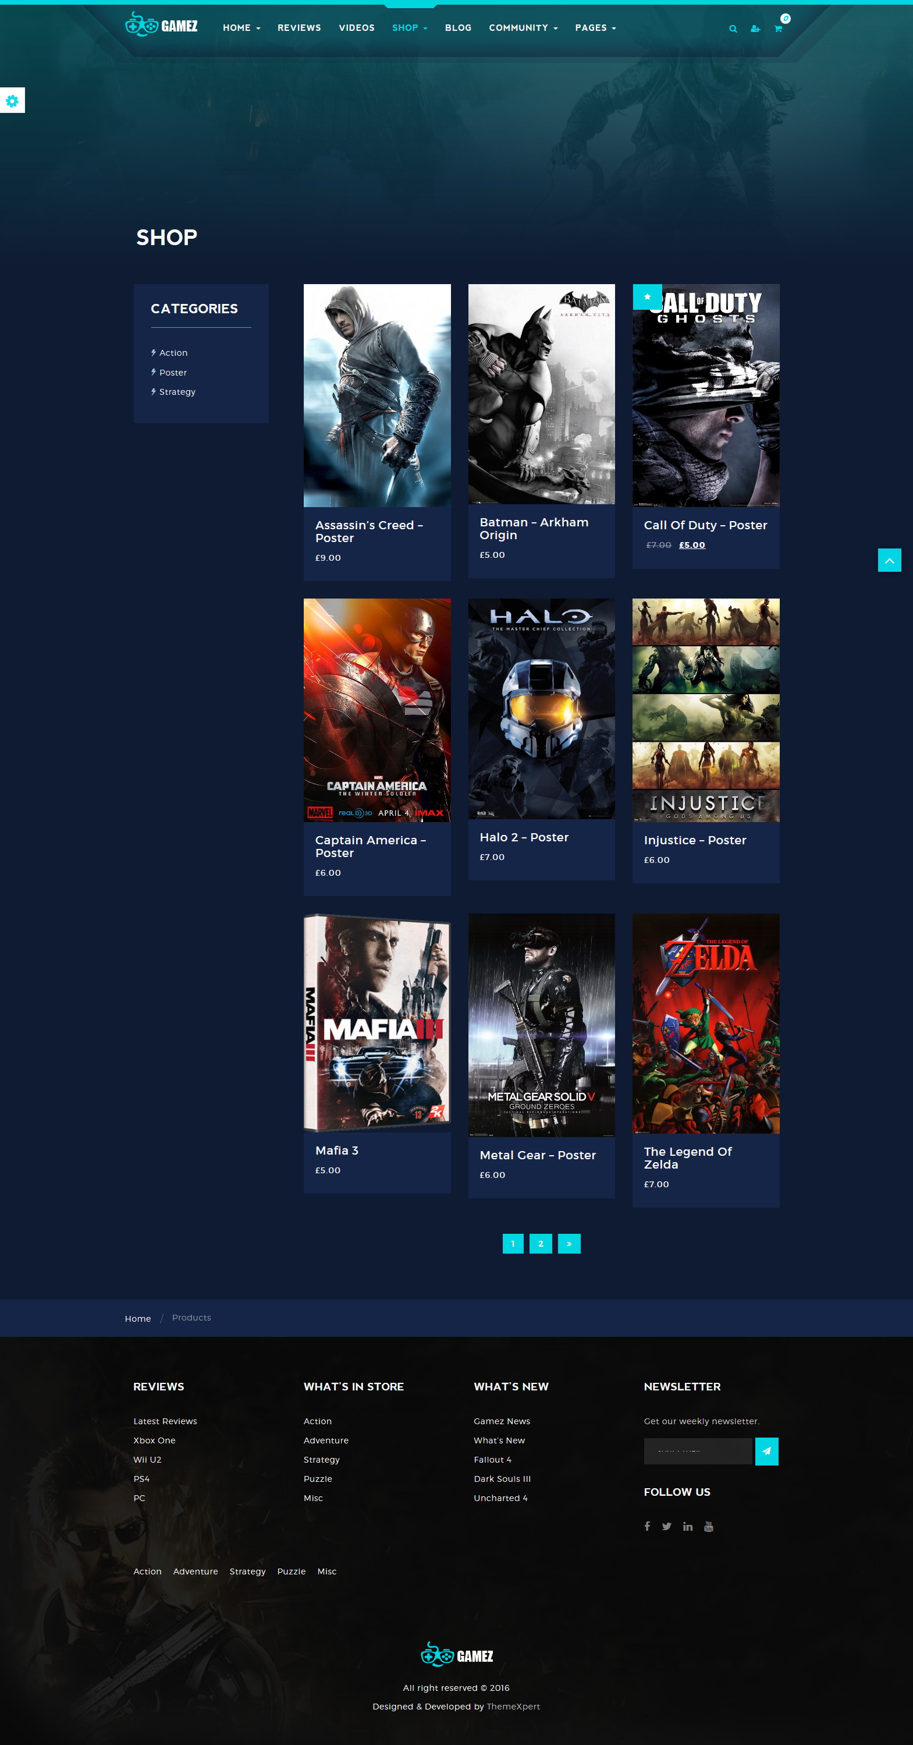Click the Mafia 3 product title

pyautogui.click(x=337, y=1151)
